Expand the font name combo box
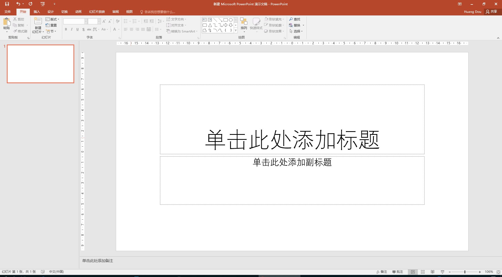The width and height of the screenshot is (502, 277). point(86,21)
